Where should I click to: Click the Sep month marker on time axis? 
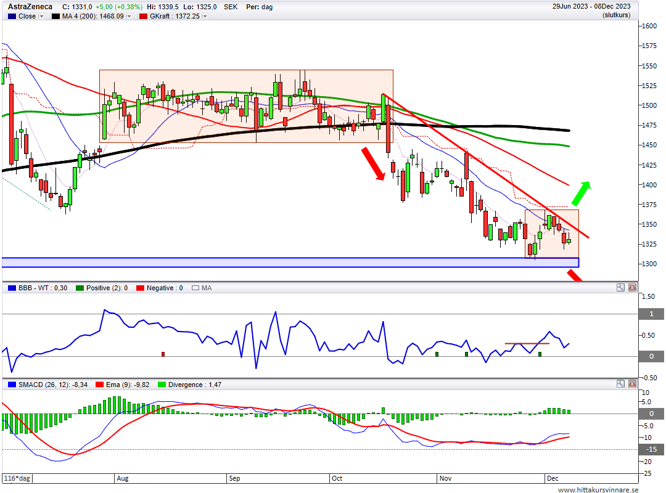point(234,478)
